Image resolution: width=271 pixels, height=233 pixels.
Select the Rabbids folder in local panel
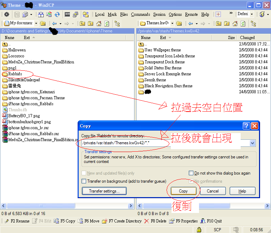coord(15,74)
